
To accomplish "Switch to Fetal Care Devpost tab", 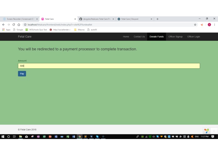I will [134, 19].
